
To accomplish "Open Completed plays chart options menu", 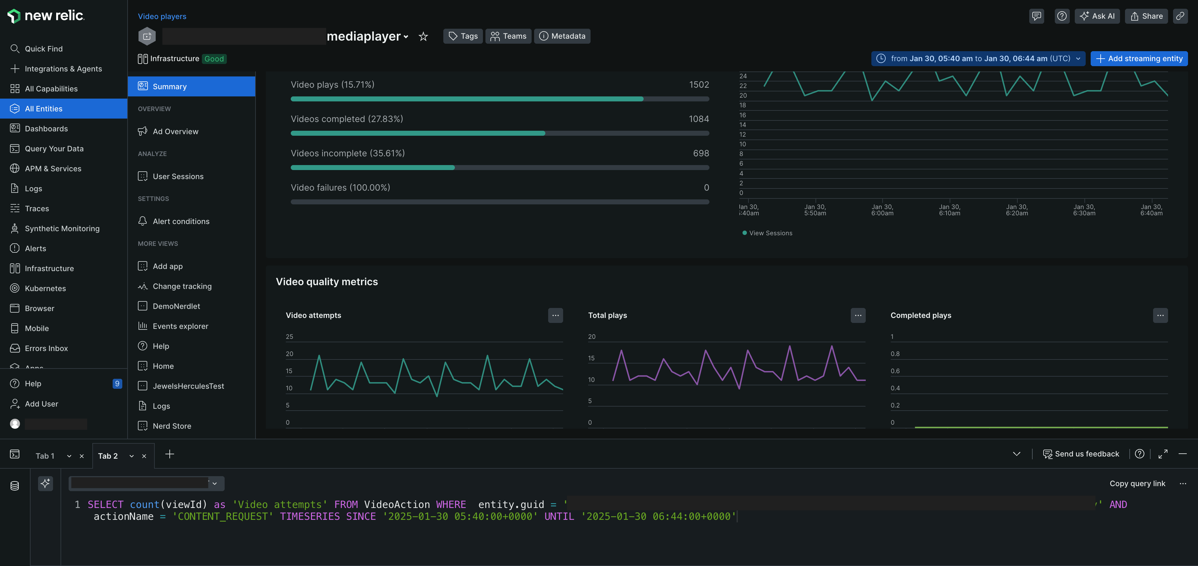I will 1160,315.
